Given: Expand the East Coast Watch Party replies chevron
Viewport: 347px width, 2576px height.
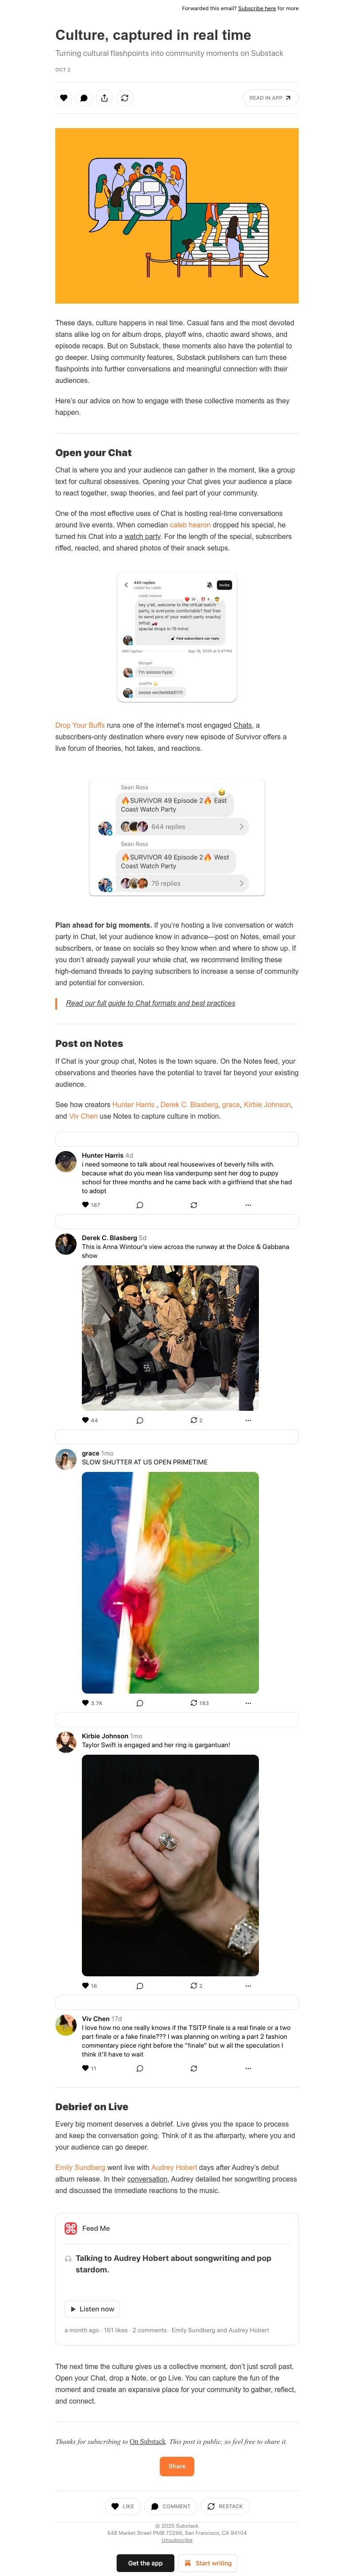Looking at the screenshot, I should [241, 827].
